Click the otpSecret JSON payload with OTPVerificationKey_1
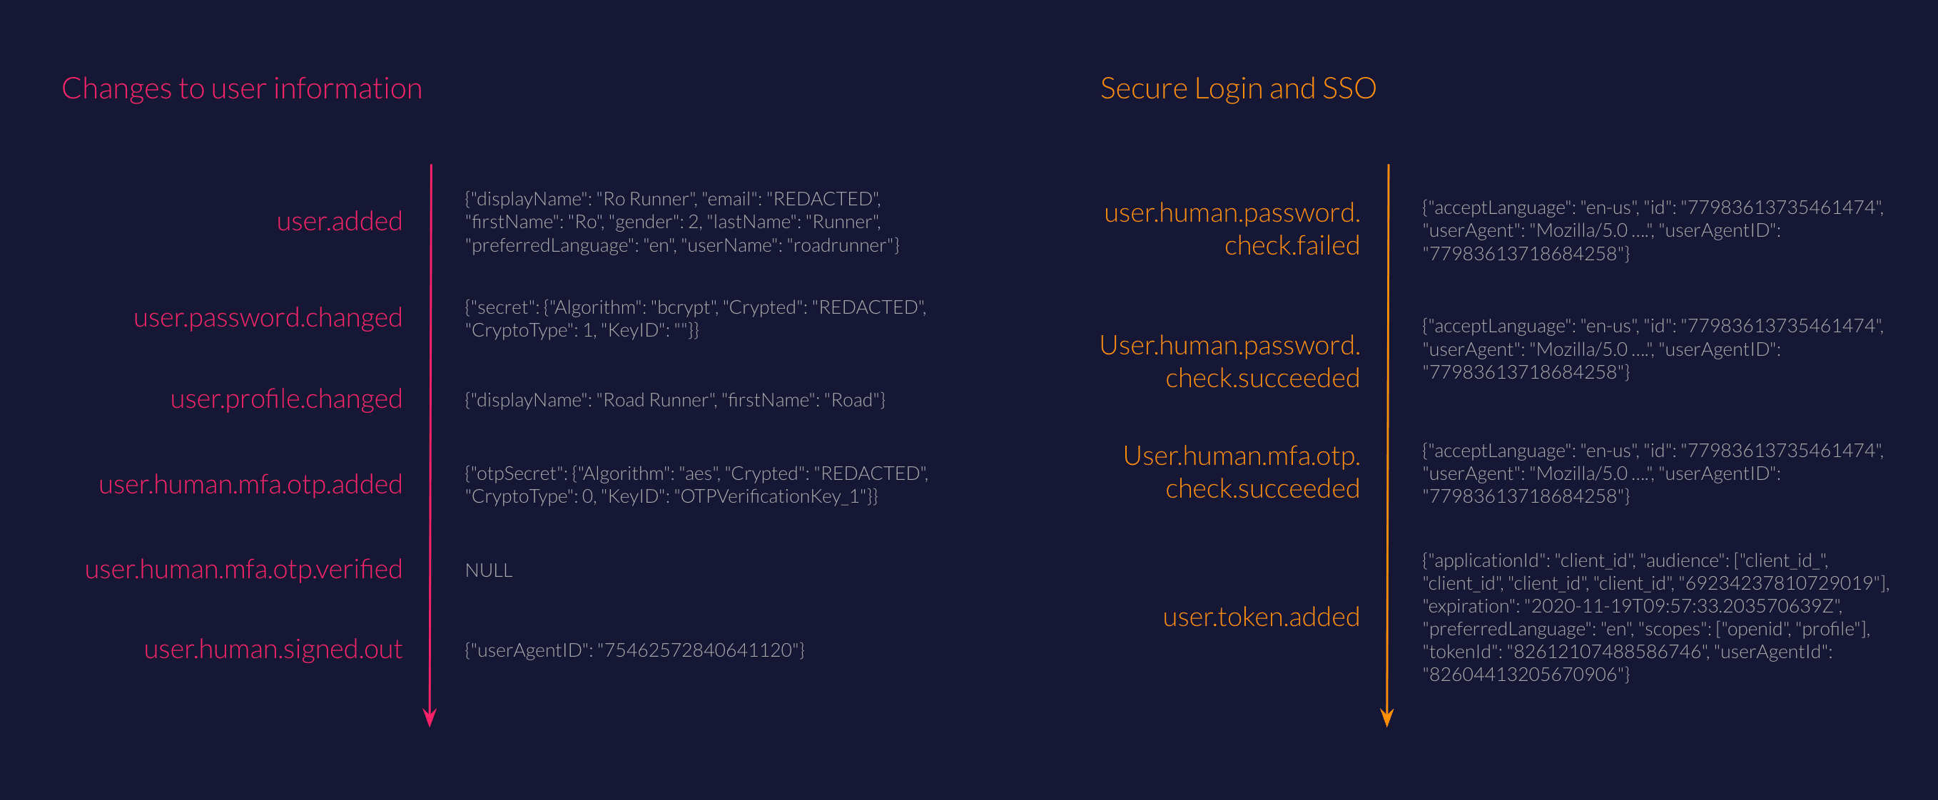 coord(696,484)
